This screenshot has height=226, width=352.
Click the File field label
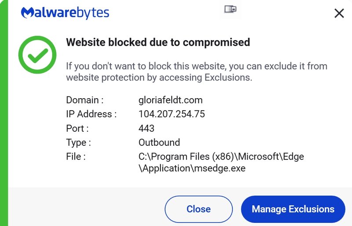(x=76, y=156)
